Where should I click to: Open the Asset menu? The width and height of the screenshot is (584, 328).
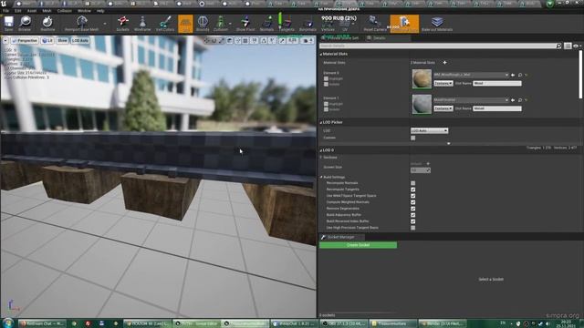point(32,11)
